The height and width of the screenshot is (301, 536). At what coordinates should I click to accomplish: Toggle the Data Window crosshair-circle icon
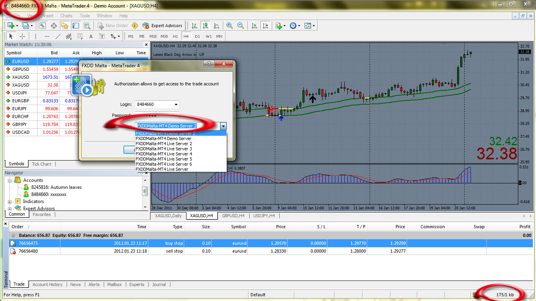tap(54, 26)
